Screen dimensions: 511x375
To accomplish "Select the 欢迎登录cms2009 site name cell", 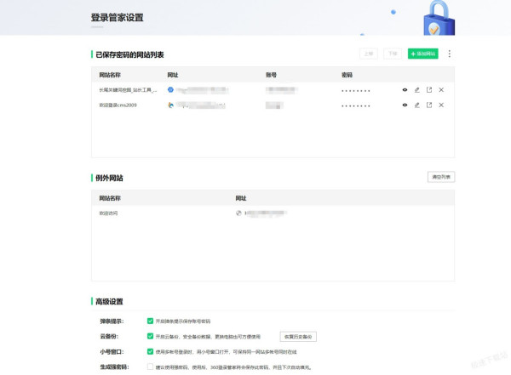I will tap(118, 105).
